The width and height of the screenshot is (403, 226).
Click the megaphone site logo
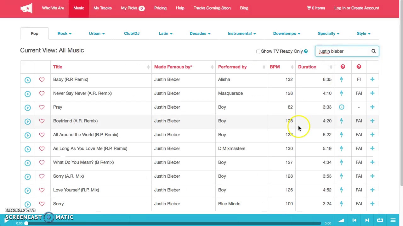coord(26,8)
